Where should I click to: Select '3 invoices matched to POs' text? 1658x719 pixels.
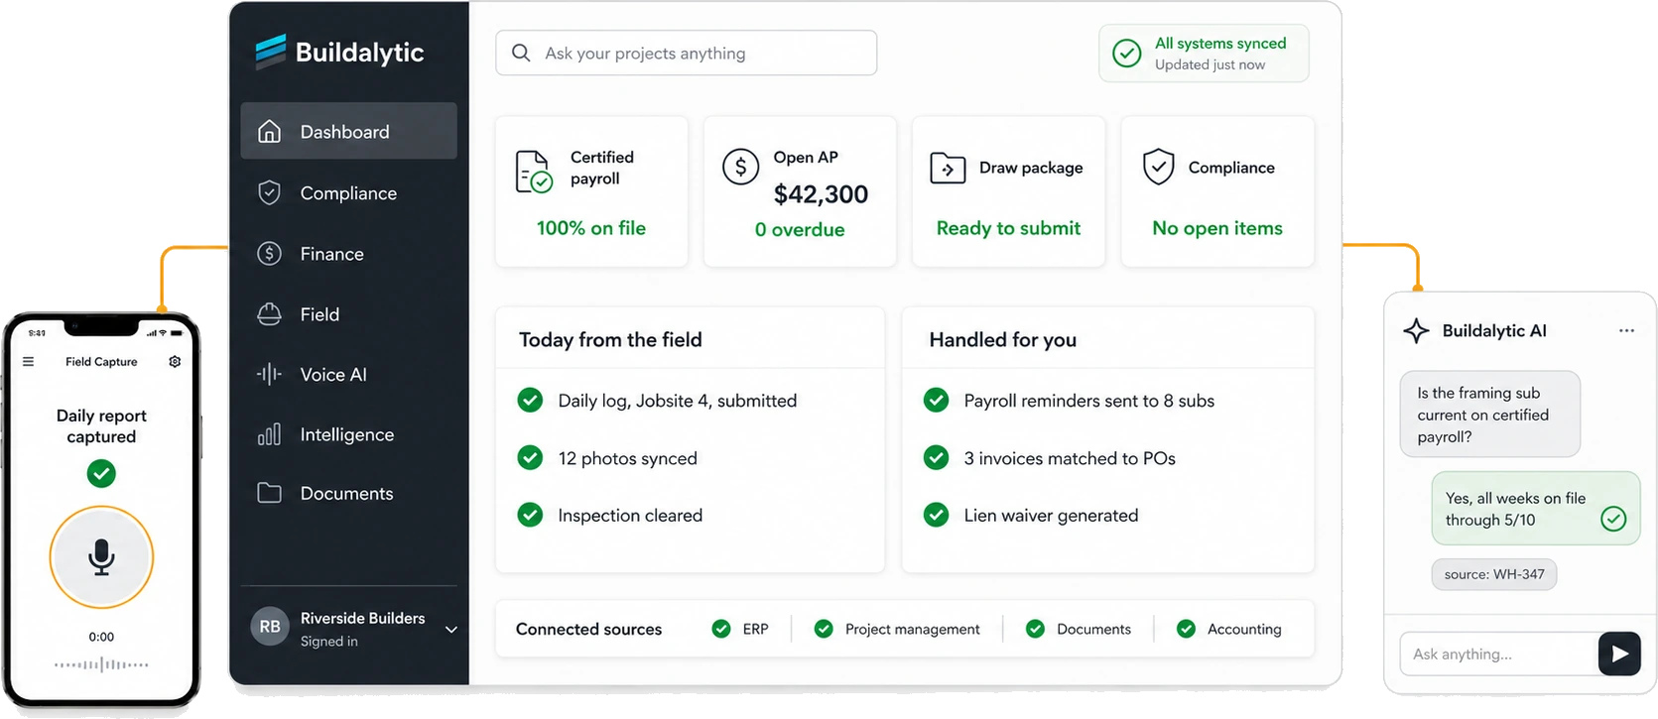pos(1070,458)
